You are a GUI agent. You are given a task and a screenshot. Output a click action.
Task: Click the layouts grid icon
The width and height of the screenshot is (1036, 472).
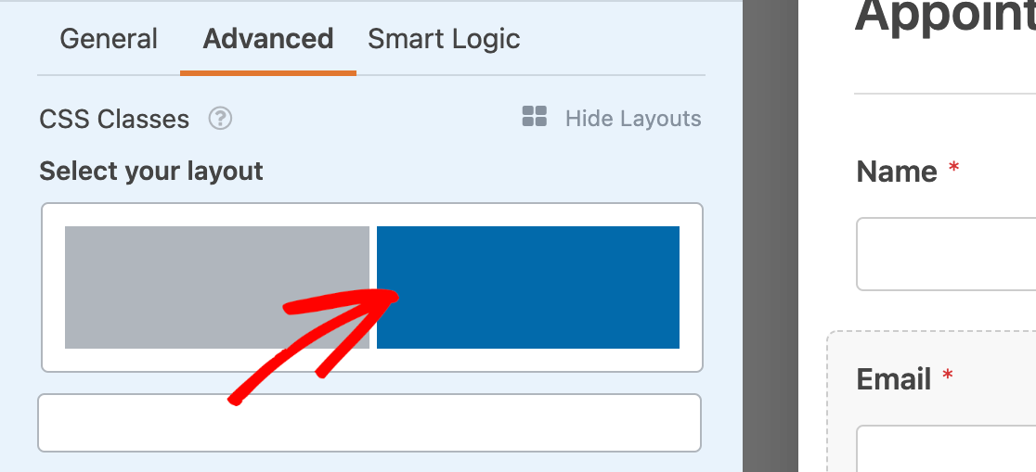pos(535,117)
